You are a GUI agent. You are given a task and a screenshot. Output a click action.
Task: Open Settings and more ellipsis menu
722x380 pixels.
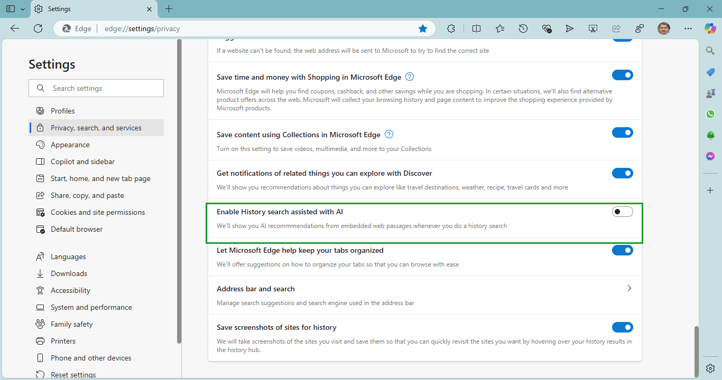point(688,28)
